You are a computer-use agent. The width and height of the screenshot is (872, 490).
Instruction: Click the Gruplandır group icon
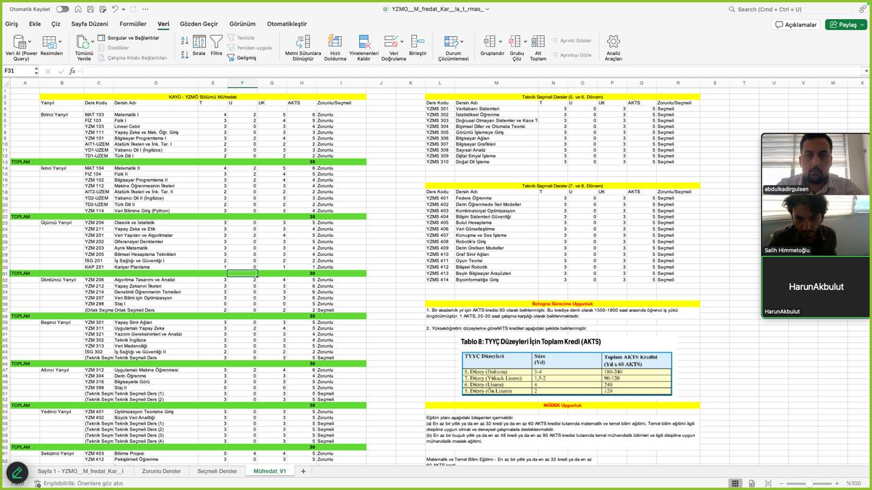point(489,43)
